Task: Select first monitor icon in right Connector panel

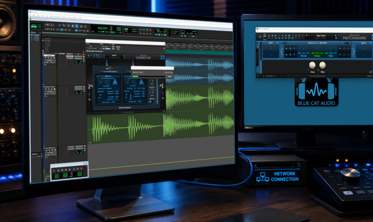Action: pyautogui.click(x=127, y=81)
